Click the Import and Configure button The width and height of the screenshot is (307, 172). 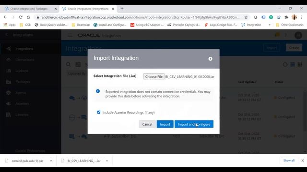[x=194, y=124]
